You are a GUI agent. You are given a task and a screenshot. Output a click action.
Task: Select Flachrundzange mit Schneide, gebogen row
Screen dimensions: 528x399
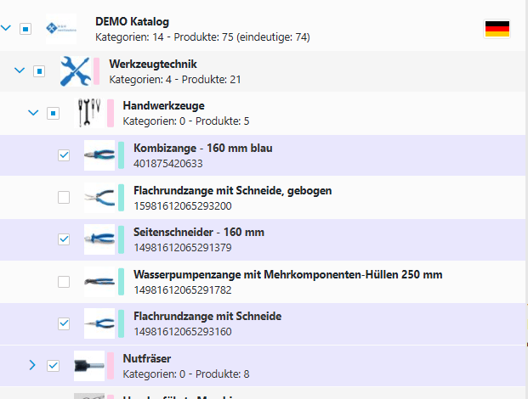tap(263, 198)
